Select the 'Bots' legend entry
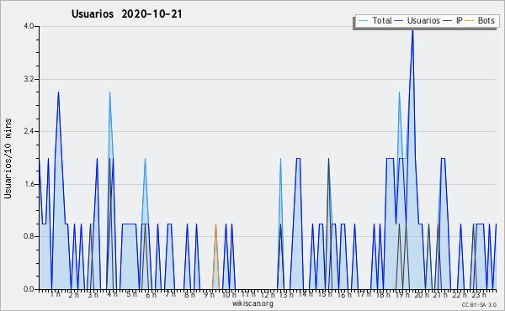Viewport: 505px width, 311px height. pos(480,20)
